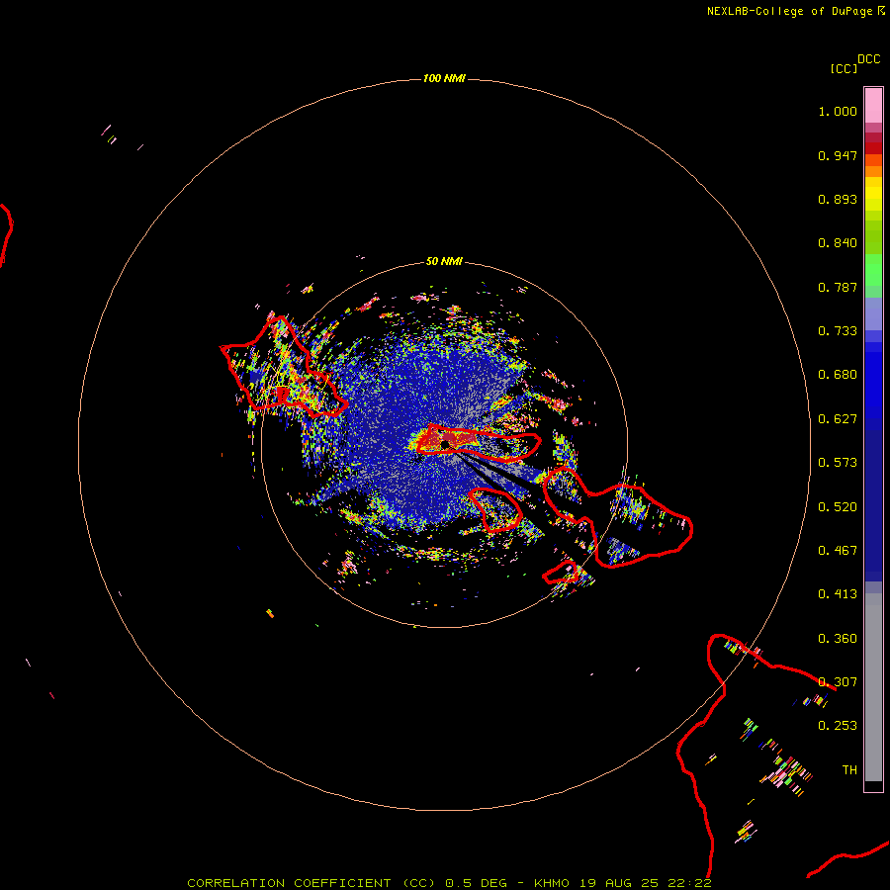Click the [CC] unit label above the color bar
This screenshot has height=890, width=890.
(844, 68)
